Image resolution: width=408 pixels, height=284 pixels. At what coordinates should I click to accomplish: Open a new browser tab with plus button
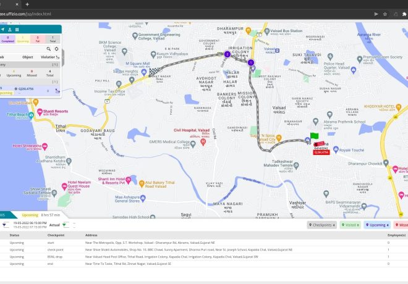(x=27, y=4)
